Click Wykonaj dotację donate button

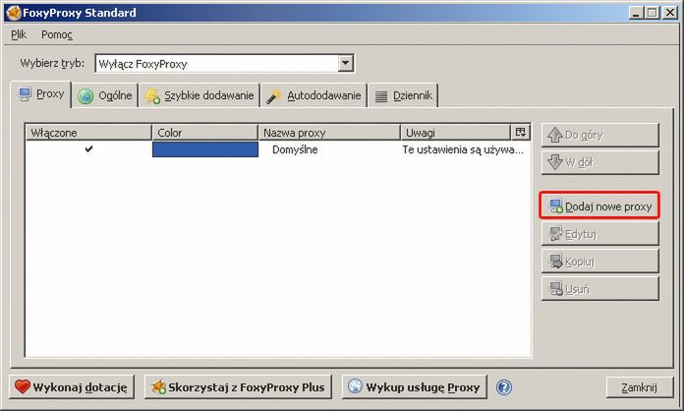72,387
